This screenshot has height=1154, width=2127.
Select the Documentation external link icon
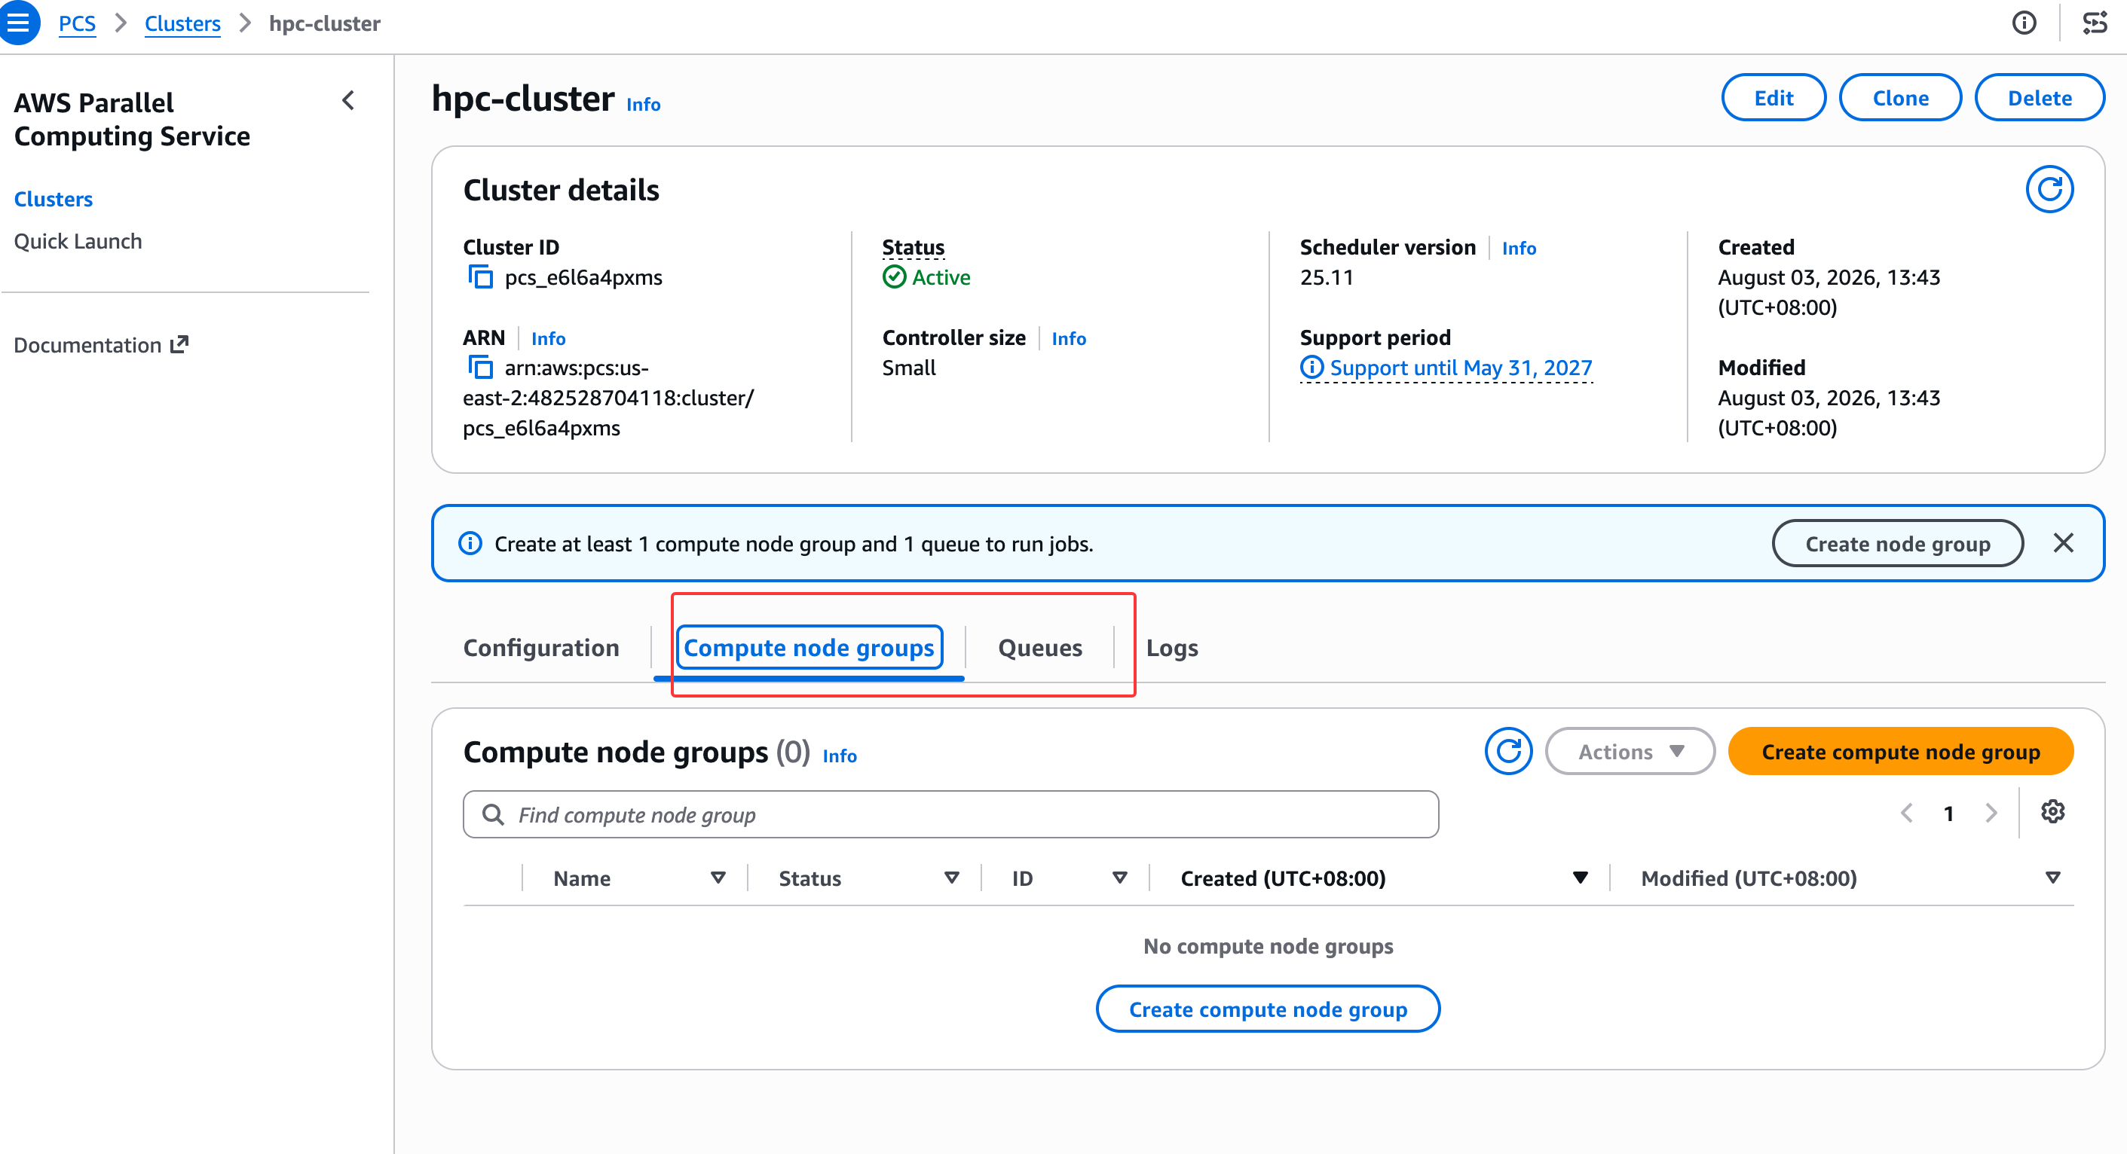click(179, 344)
